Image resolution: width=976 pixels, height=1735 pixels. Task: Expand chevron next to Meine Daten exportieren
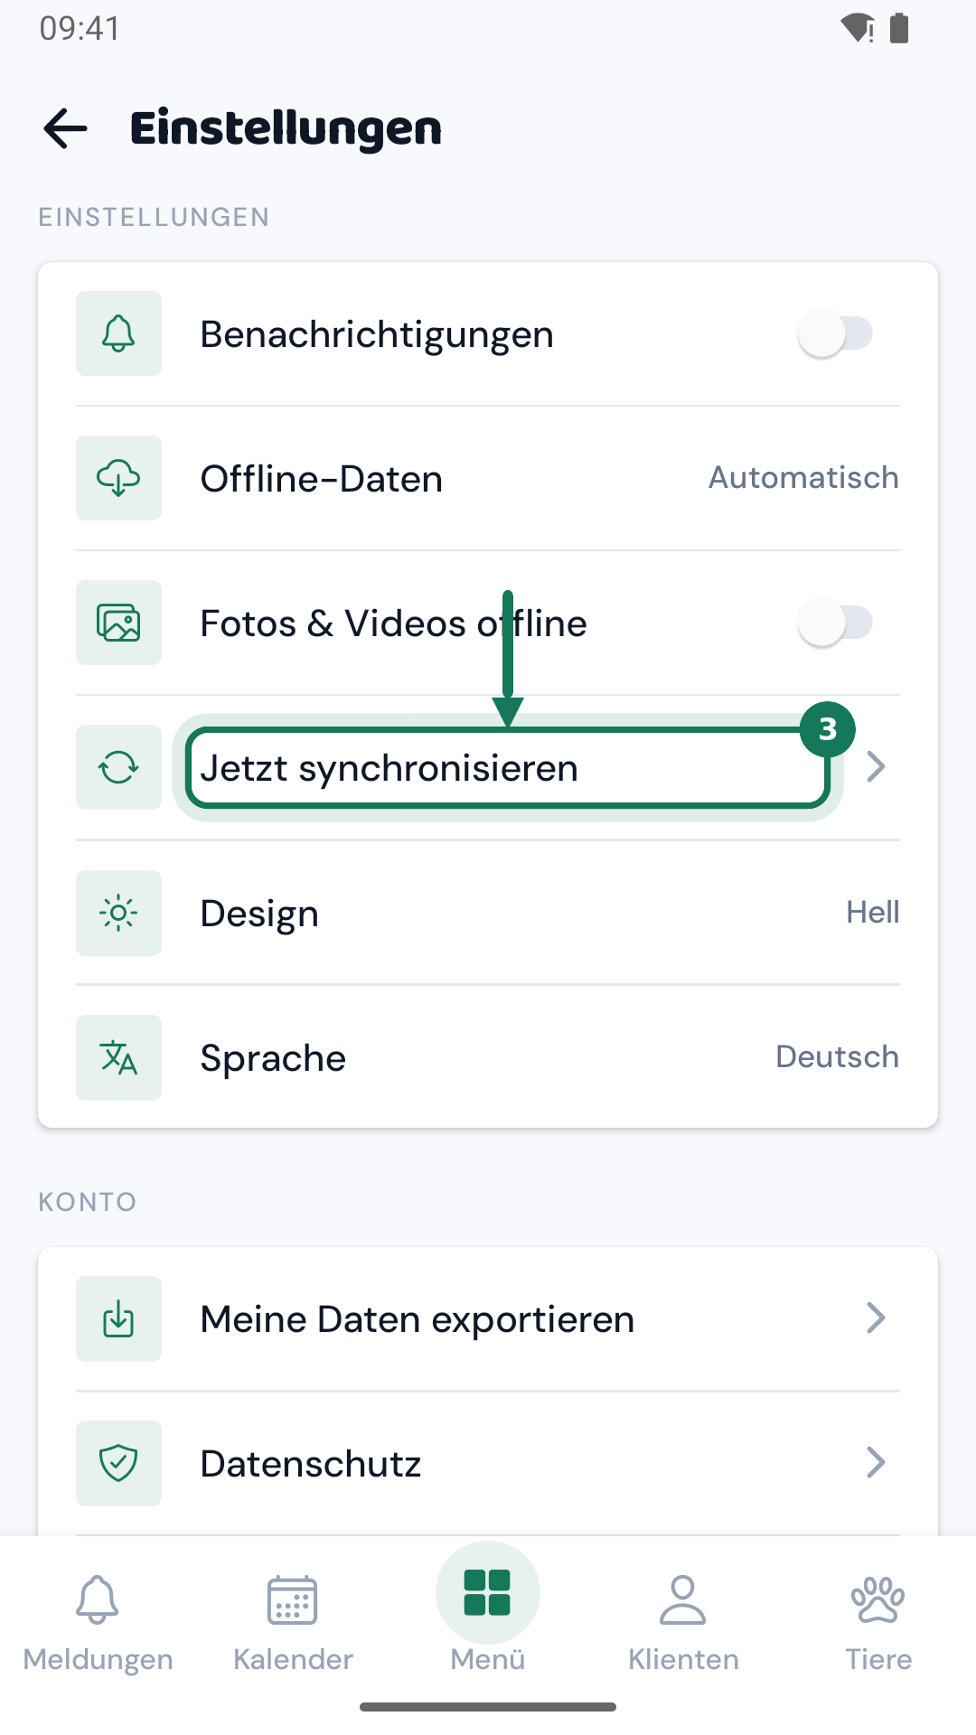click(x=875, y=1318)
